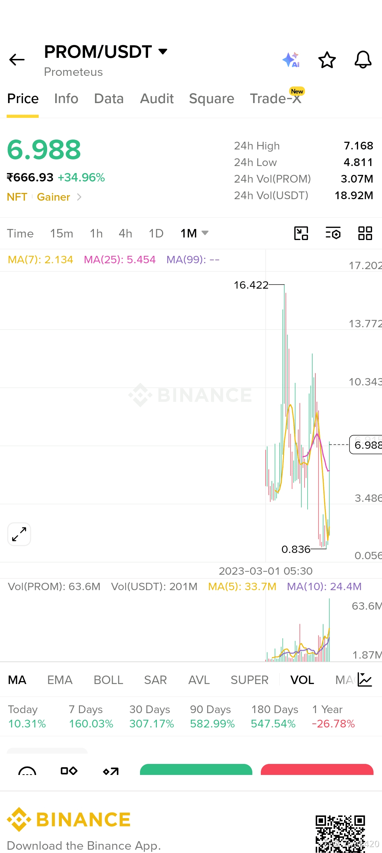Add PROM/USDT to favorites with star icon

click(327, 60)
